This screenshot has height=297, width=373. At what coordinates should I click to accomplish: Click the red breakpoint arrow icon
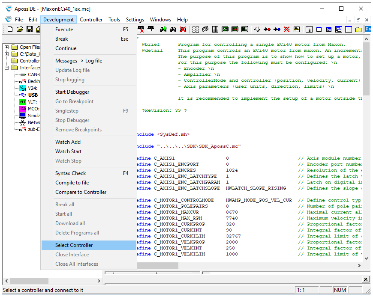coord(267,30)
